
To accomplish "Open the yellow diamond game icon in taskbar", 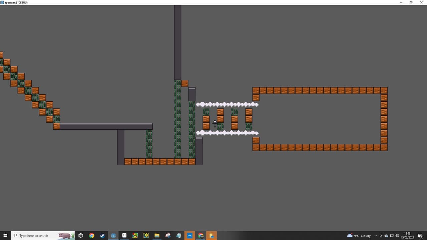I will (146, 236).
